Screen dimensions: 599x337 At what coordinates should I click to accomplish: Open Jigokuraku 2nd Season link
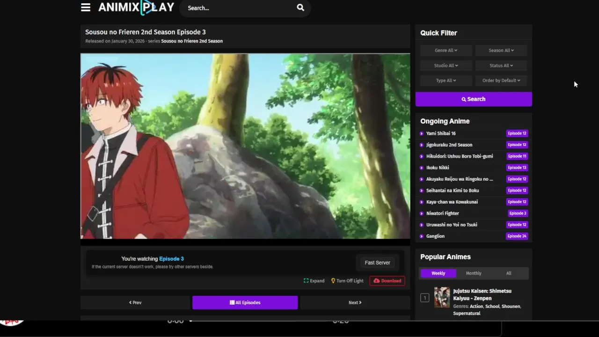[449, 145]
